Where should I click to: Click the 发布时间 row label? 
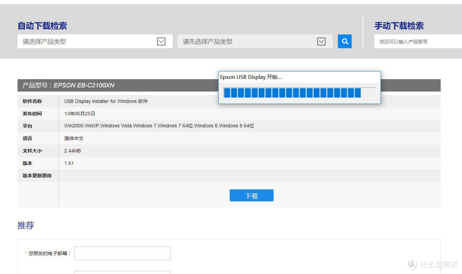pyautogui.click(x=32, y=113)
